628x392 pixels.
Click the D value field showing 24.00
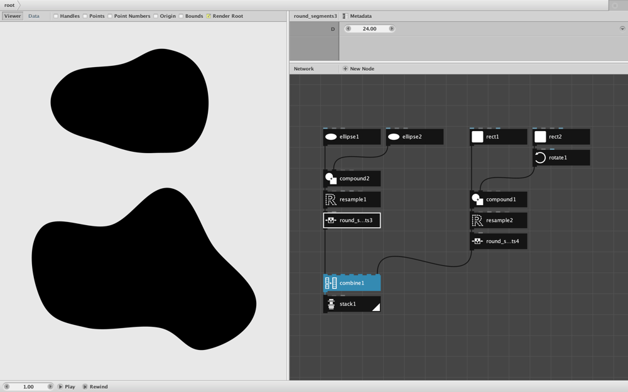(x=370, y=28)
